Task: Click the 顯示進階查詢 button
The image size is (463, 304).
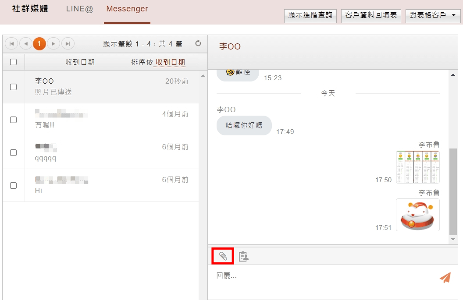Action: [310, 15]
